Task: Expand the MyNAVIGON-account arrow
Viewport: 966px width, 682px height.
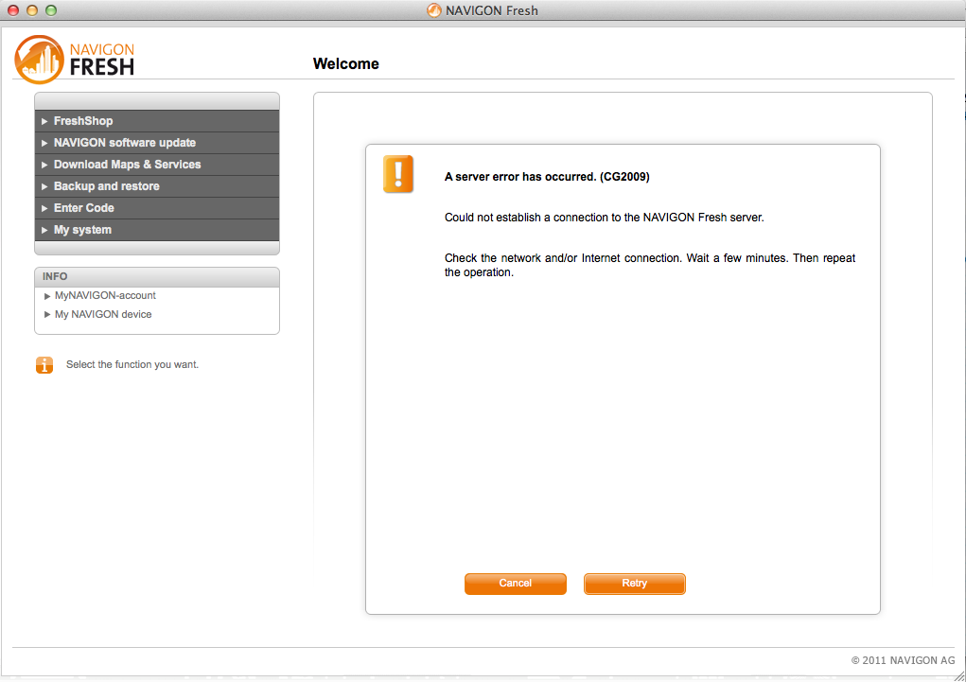Action: coord(46,296)
